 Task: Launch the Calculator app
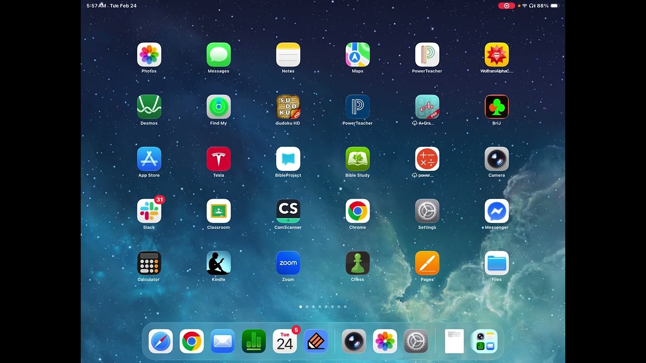point(149,263)
